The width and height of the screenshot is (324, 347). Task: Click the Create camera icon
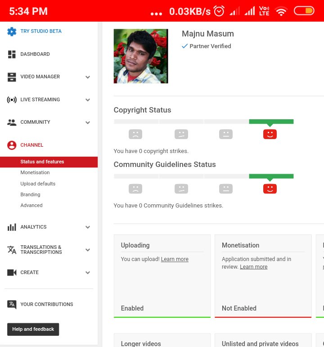click(12, 272)
